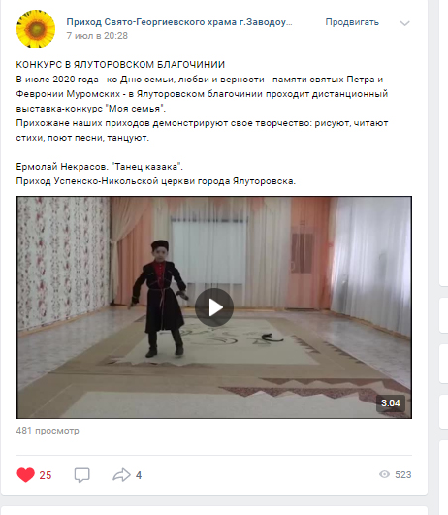The width and height of the screenshot is (448, 515).
Task: Click the paragraph about выставка-конкурс "Моя семья"
Action: [x=202, y=94]
